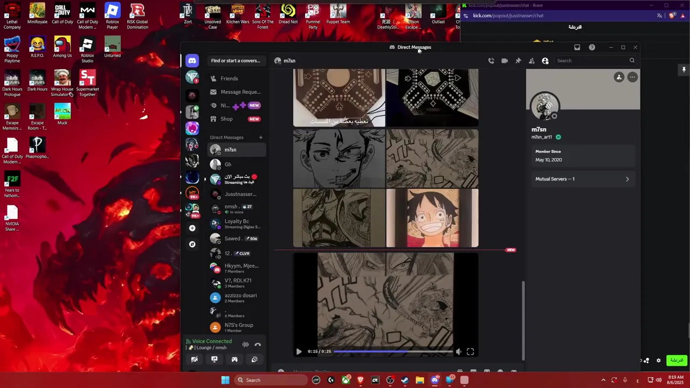Screen dimensions: 690x388
Task: Mute the video volume
Action: [x=458, y=351]
